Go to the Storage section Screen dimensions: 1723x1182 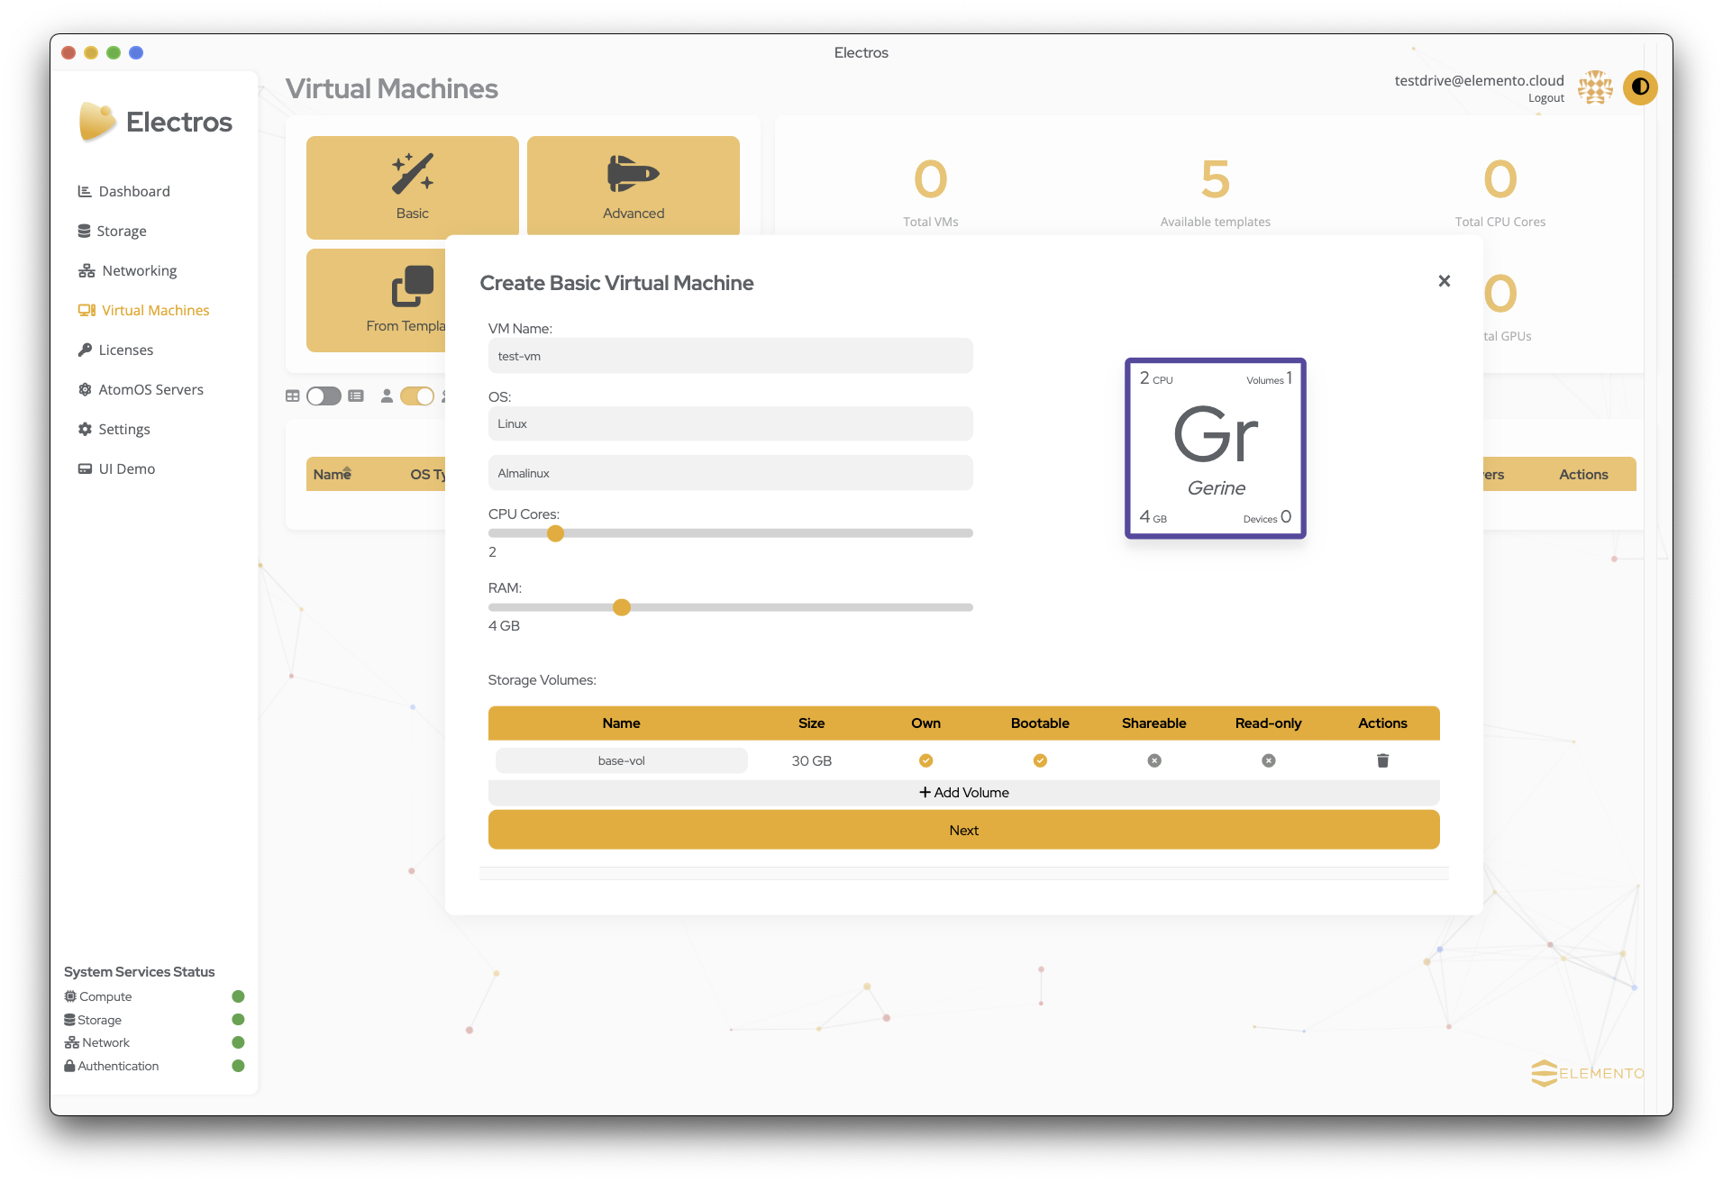[x=112, y=231]
